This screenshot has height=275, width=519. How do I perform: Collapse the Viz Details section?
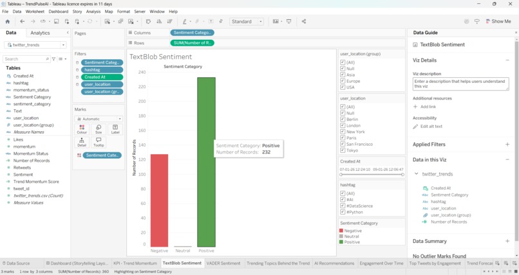[507, 60]
